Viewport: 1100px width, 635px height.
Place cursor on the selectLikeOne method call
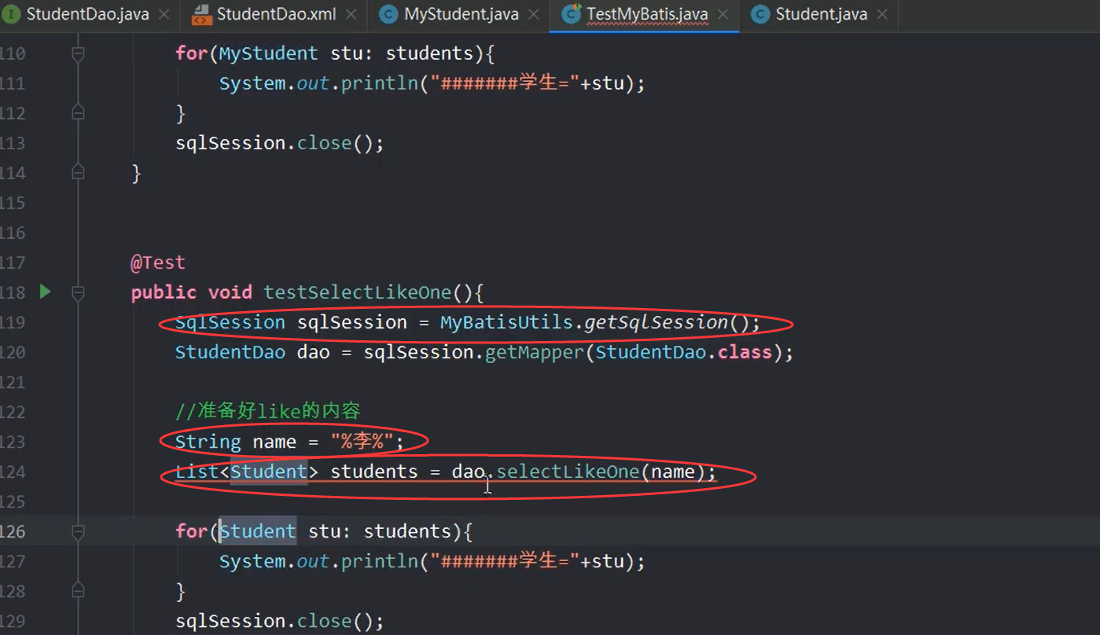coord(568,472)
